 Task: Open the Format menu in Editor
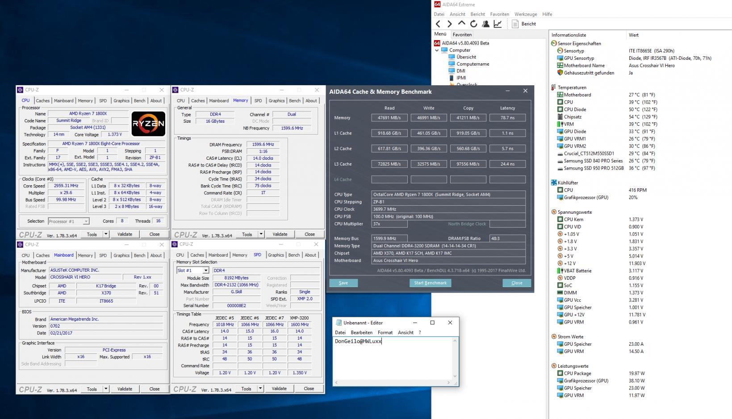(x=385, y=332)
